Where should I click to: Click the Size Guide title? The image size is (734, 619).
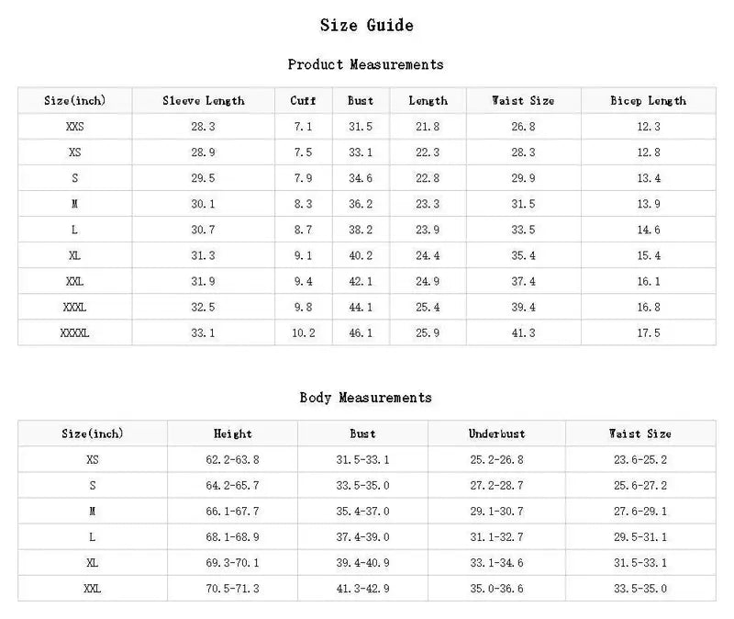point(366,26)
